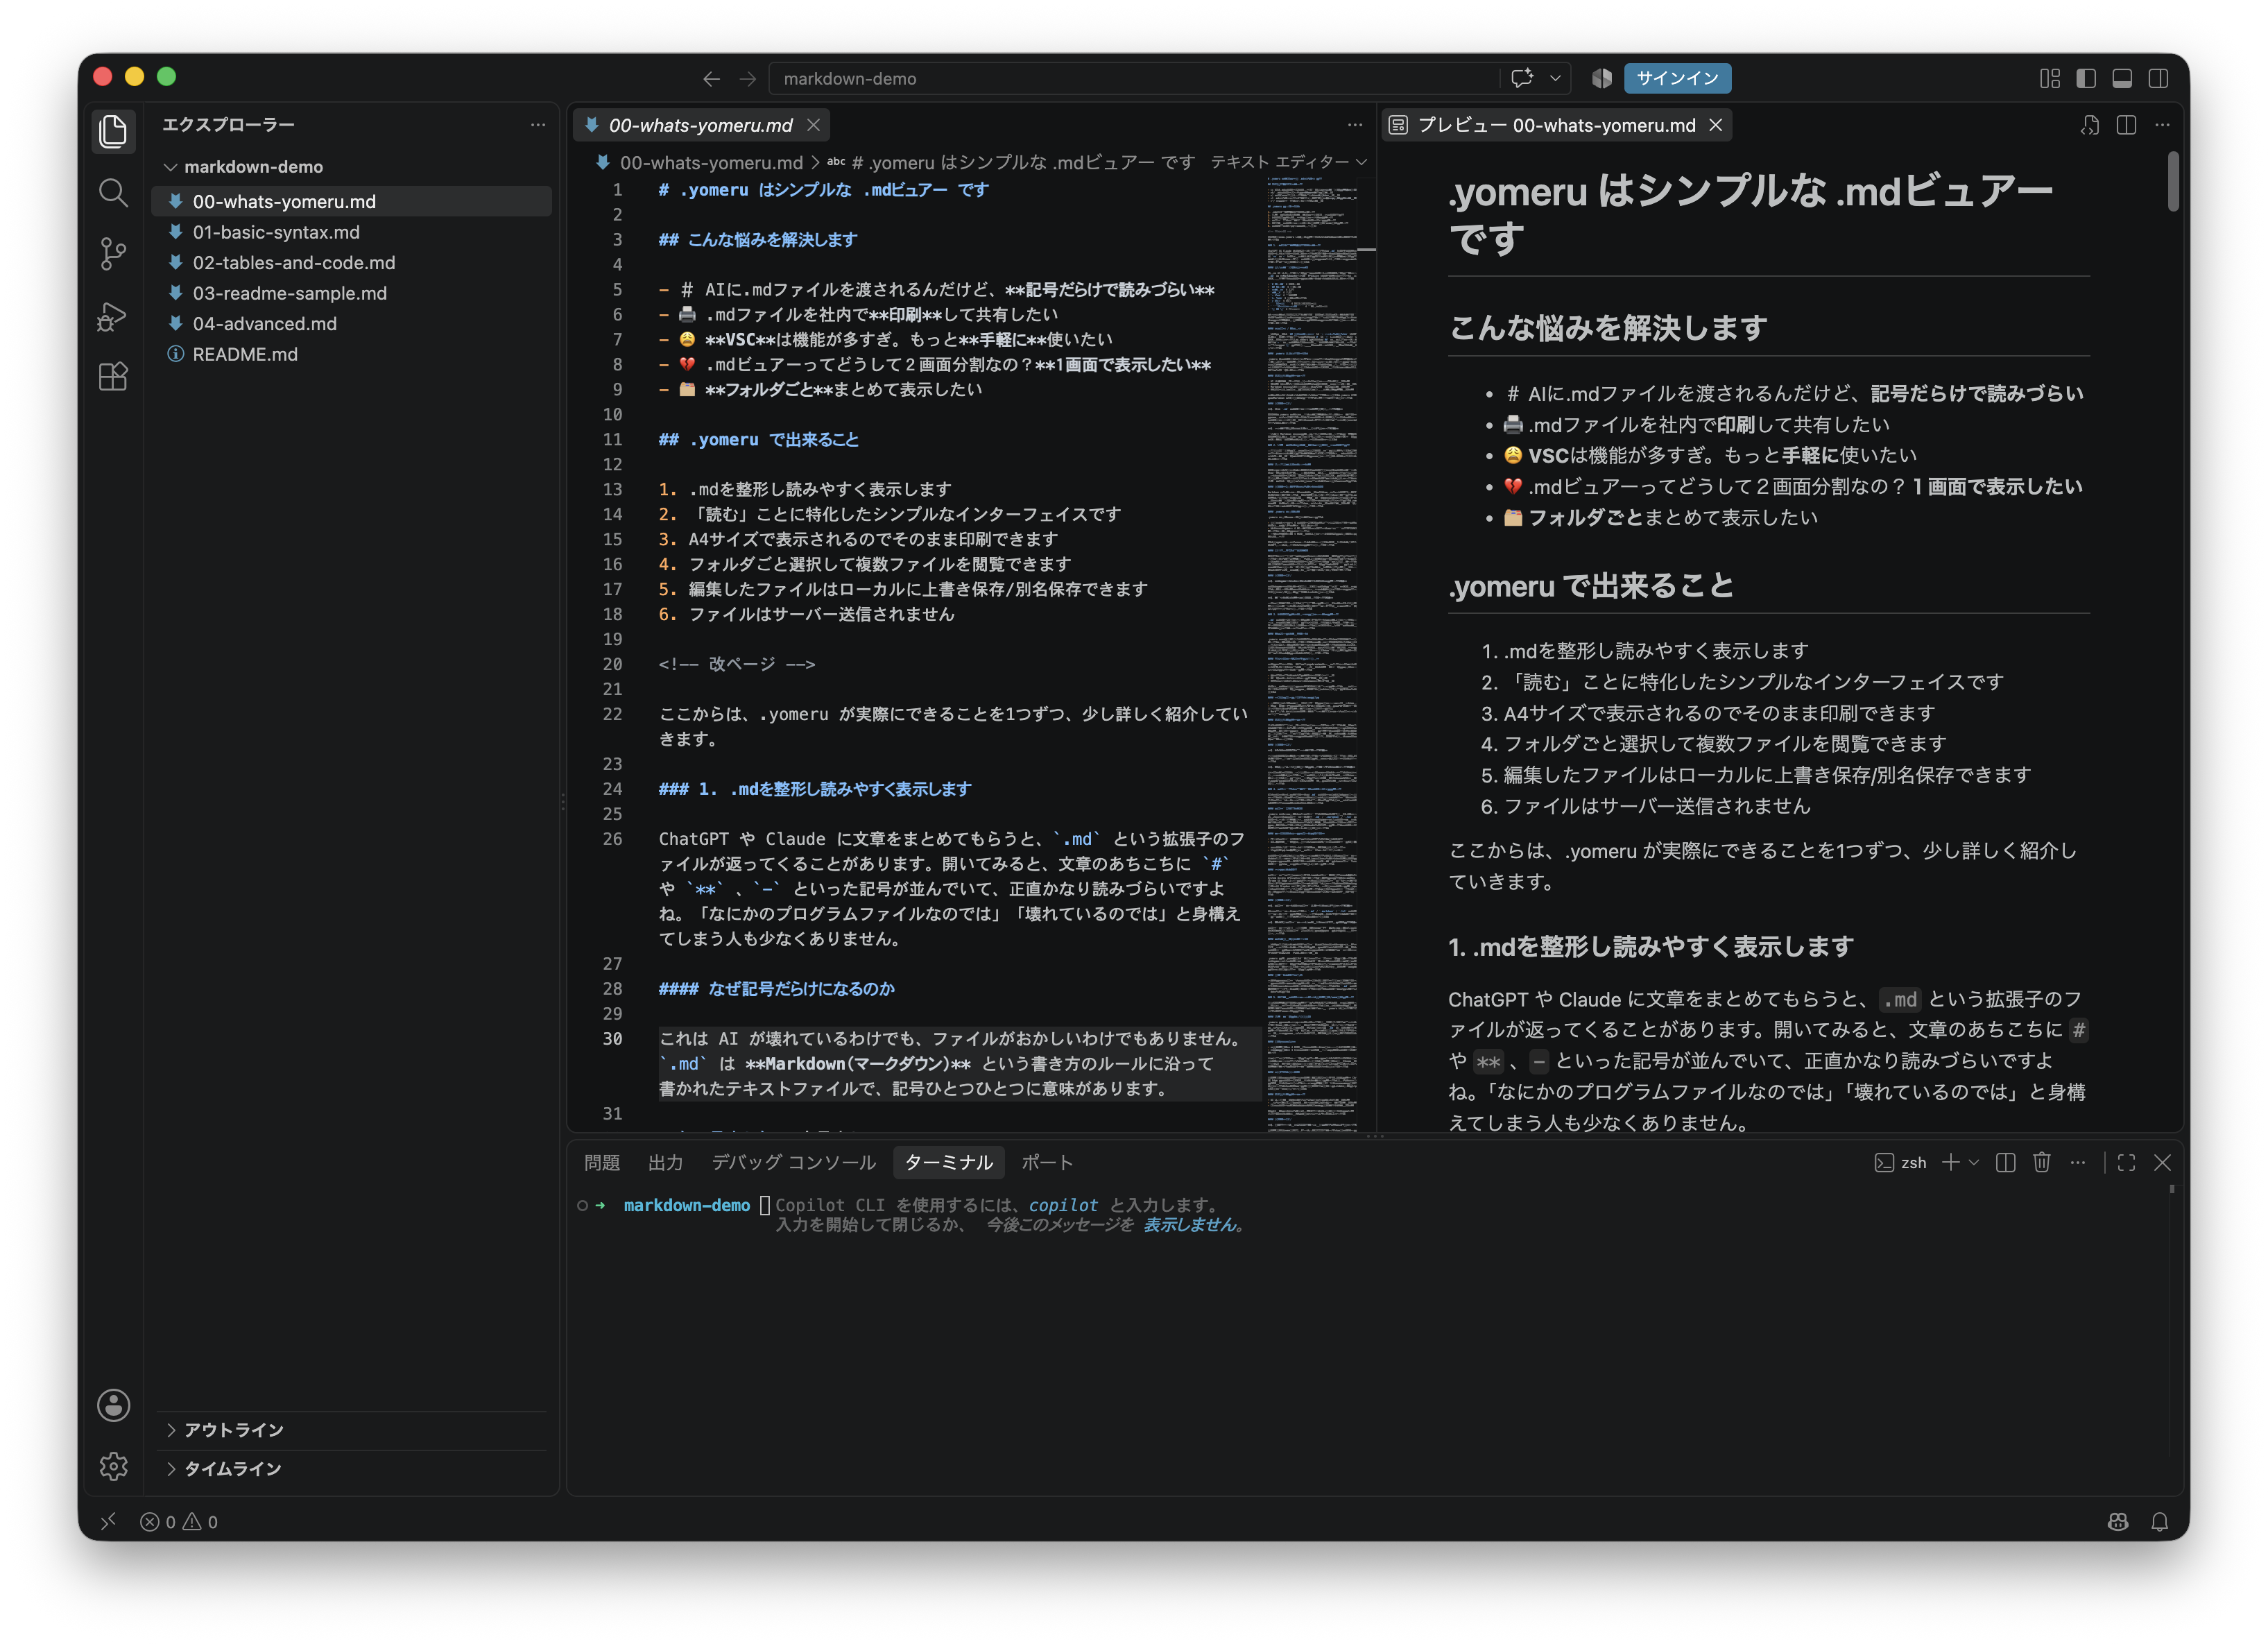The image size is (2268, 1644).
Task: Split the terminal pane
Action: click(2005, 1162)
